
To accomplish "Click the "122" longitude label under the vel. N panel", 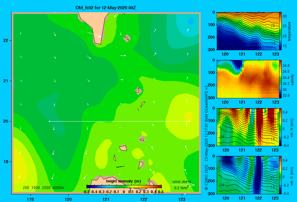I will (258, 150).
